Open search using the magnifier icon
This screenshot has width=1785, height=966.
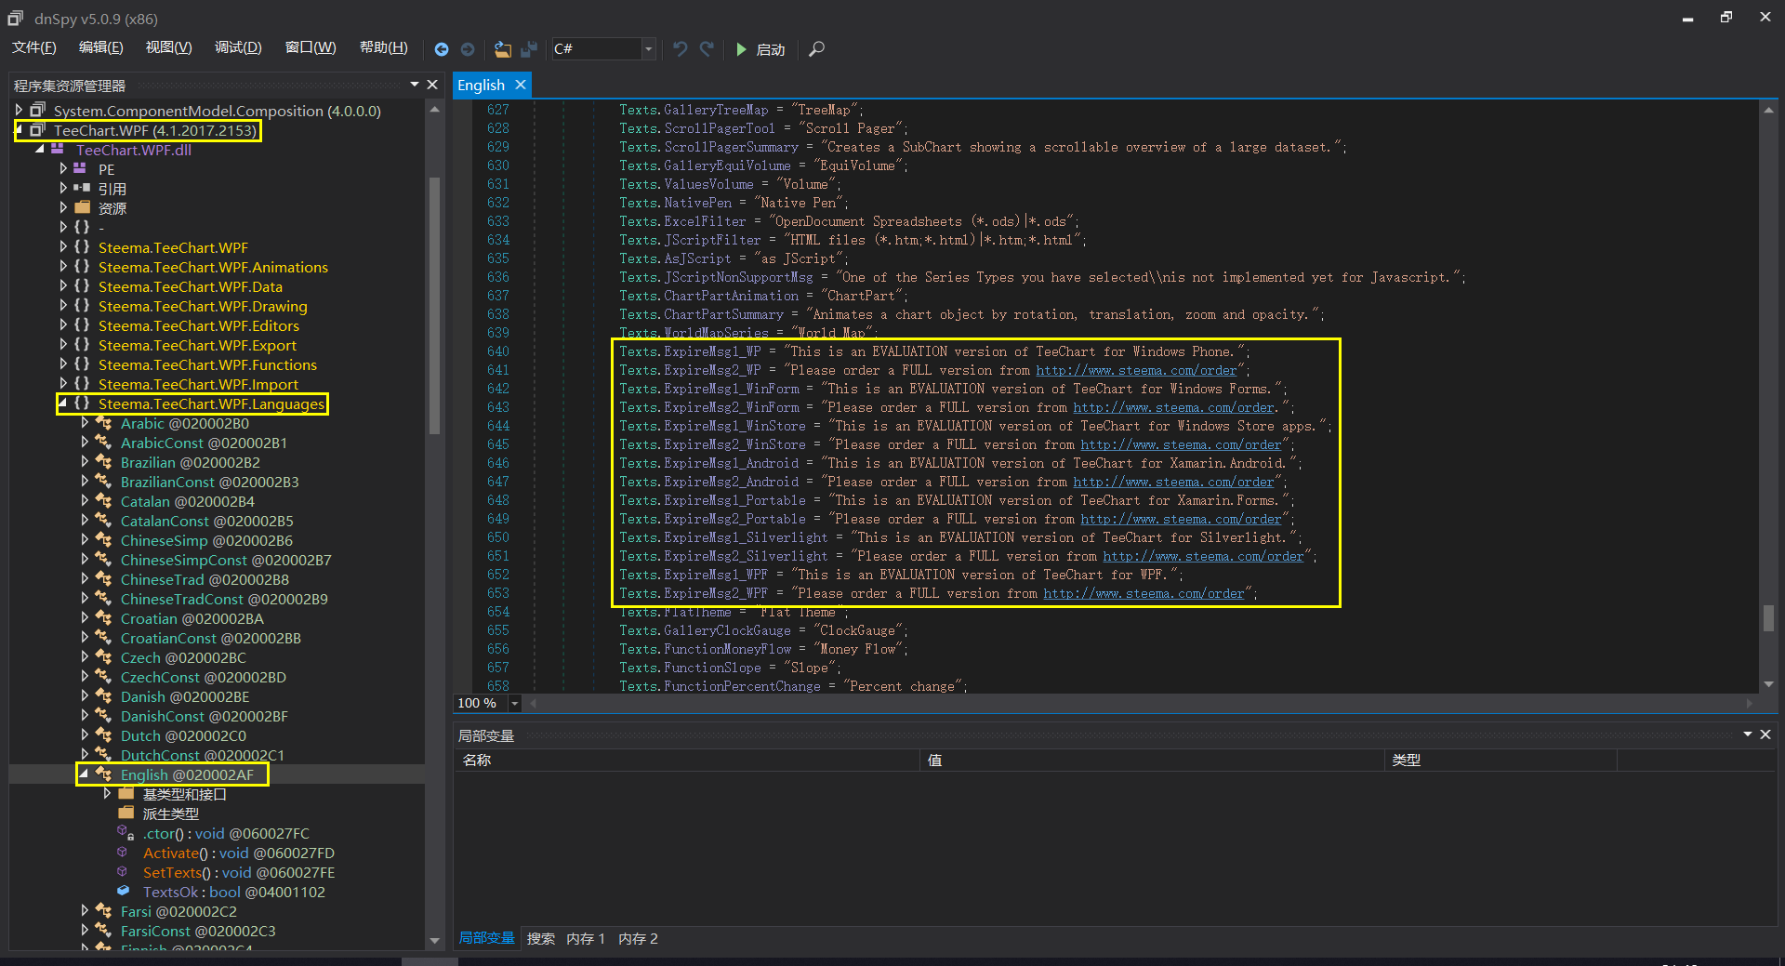point(816,49)
